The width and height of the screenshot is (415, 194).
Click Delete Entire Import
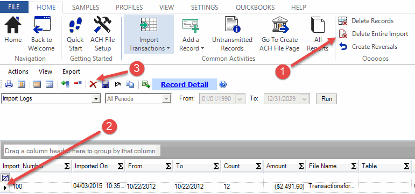tap(374, 34)
